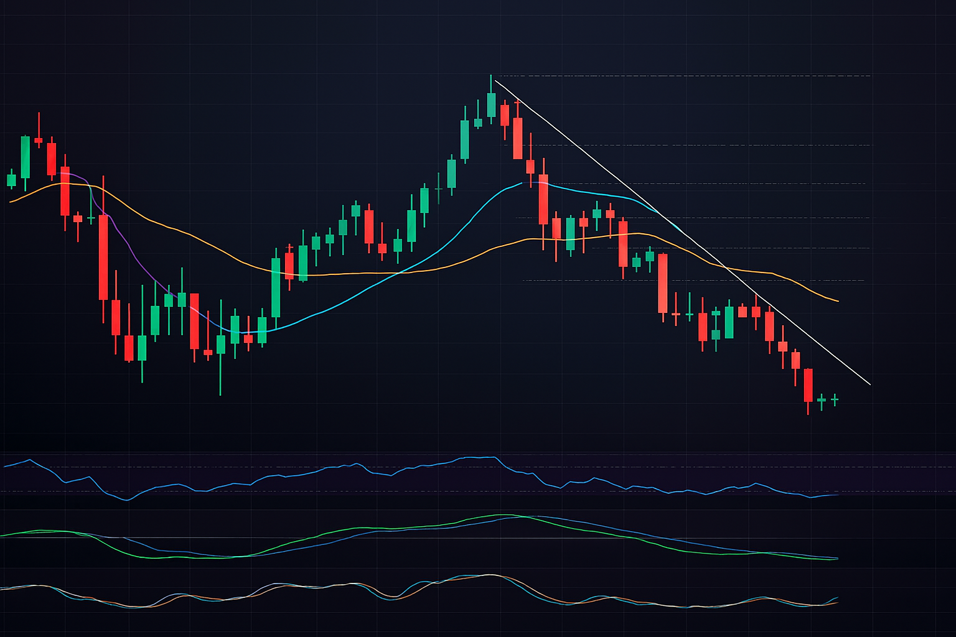Select the last green doji candle
Viewport: 956px width, 637px height.
tap(835, 399)
